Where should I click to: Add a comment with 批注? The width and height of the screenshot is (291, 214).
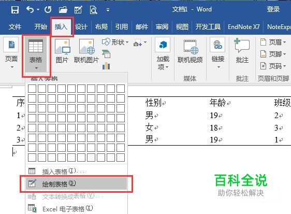pyautogui.click(x=242, y=51)
